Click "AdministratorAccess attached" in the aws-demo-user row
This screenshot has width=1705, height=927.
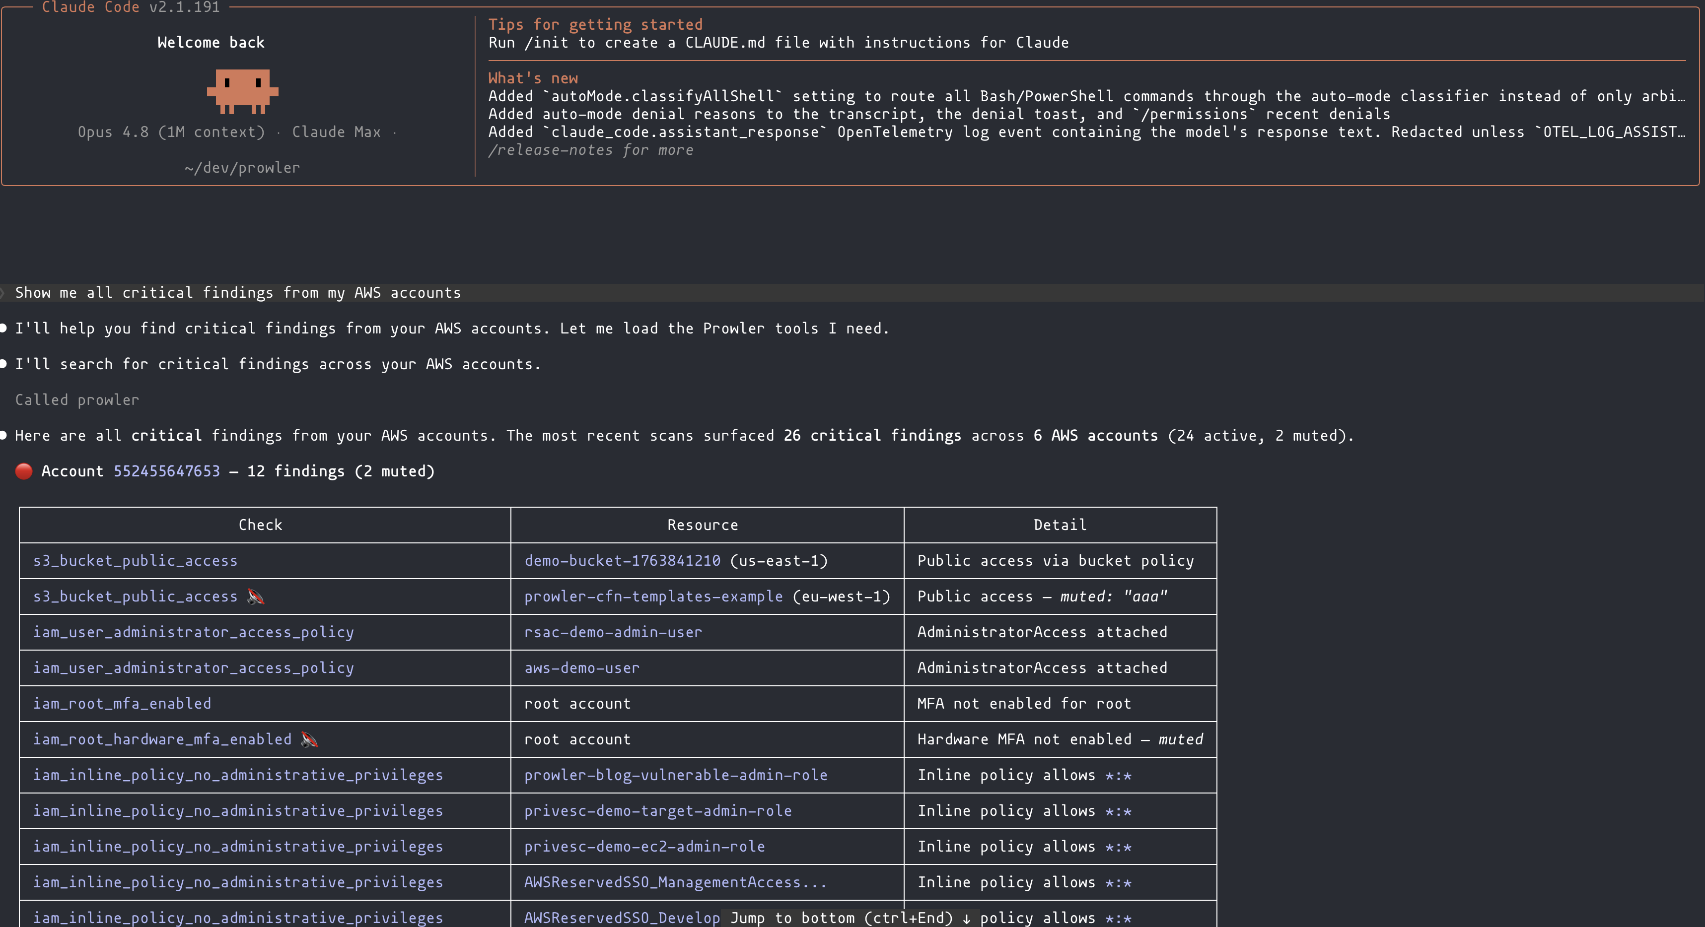pyautogui.click(x=1042, y=667)
